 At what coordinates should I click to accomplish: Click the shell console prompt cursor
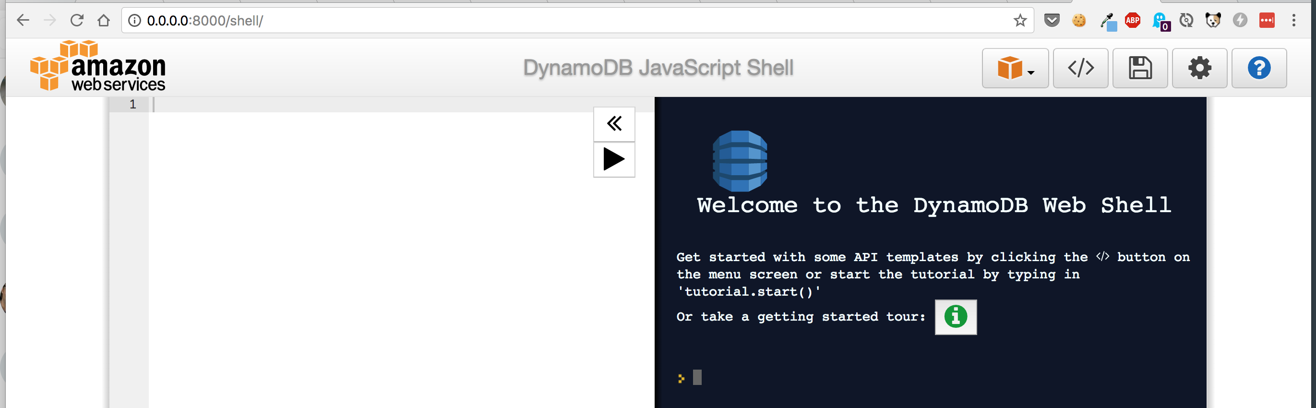(x=697, y=377)
